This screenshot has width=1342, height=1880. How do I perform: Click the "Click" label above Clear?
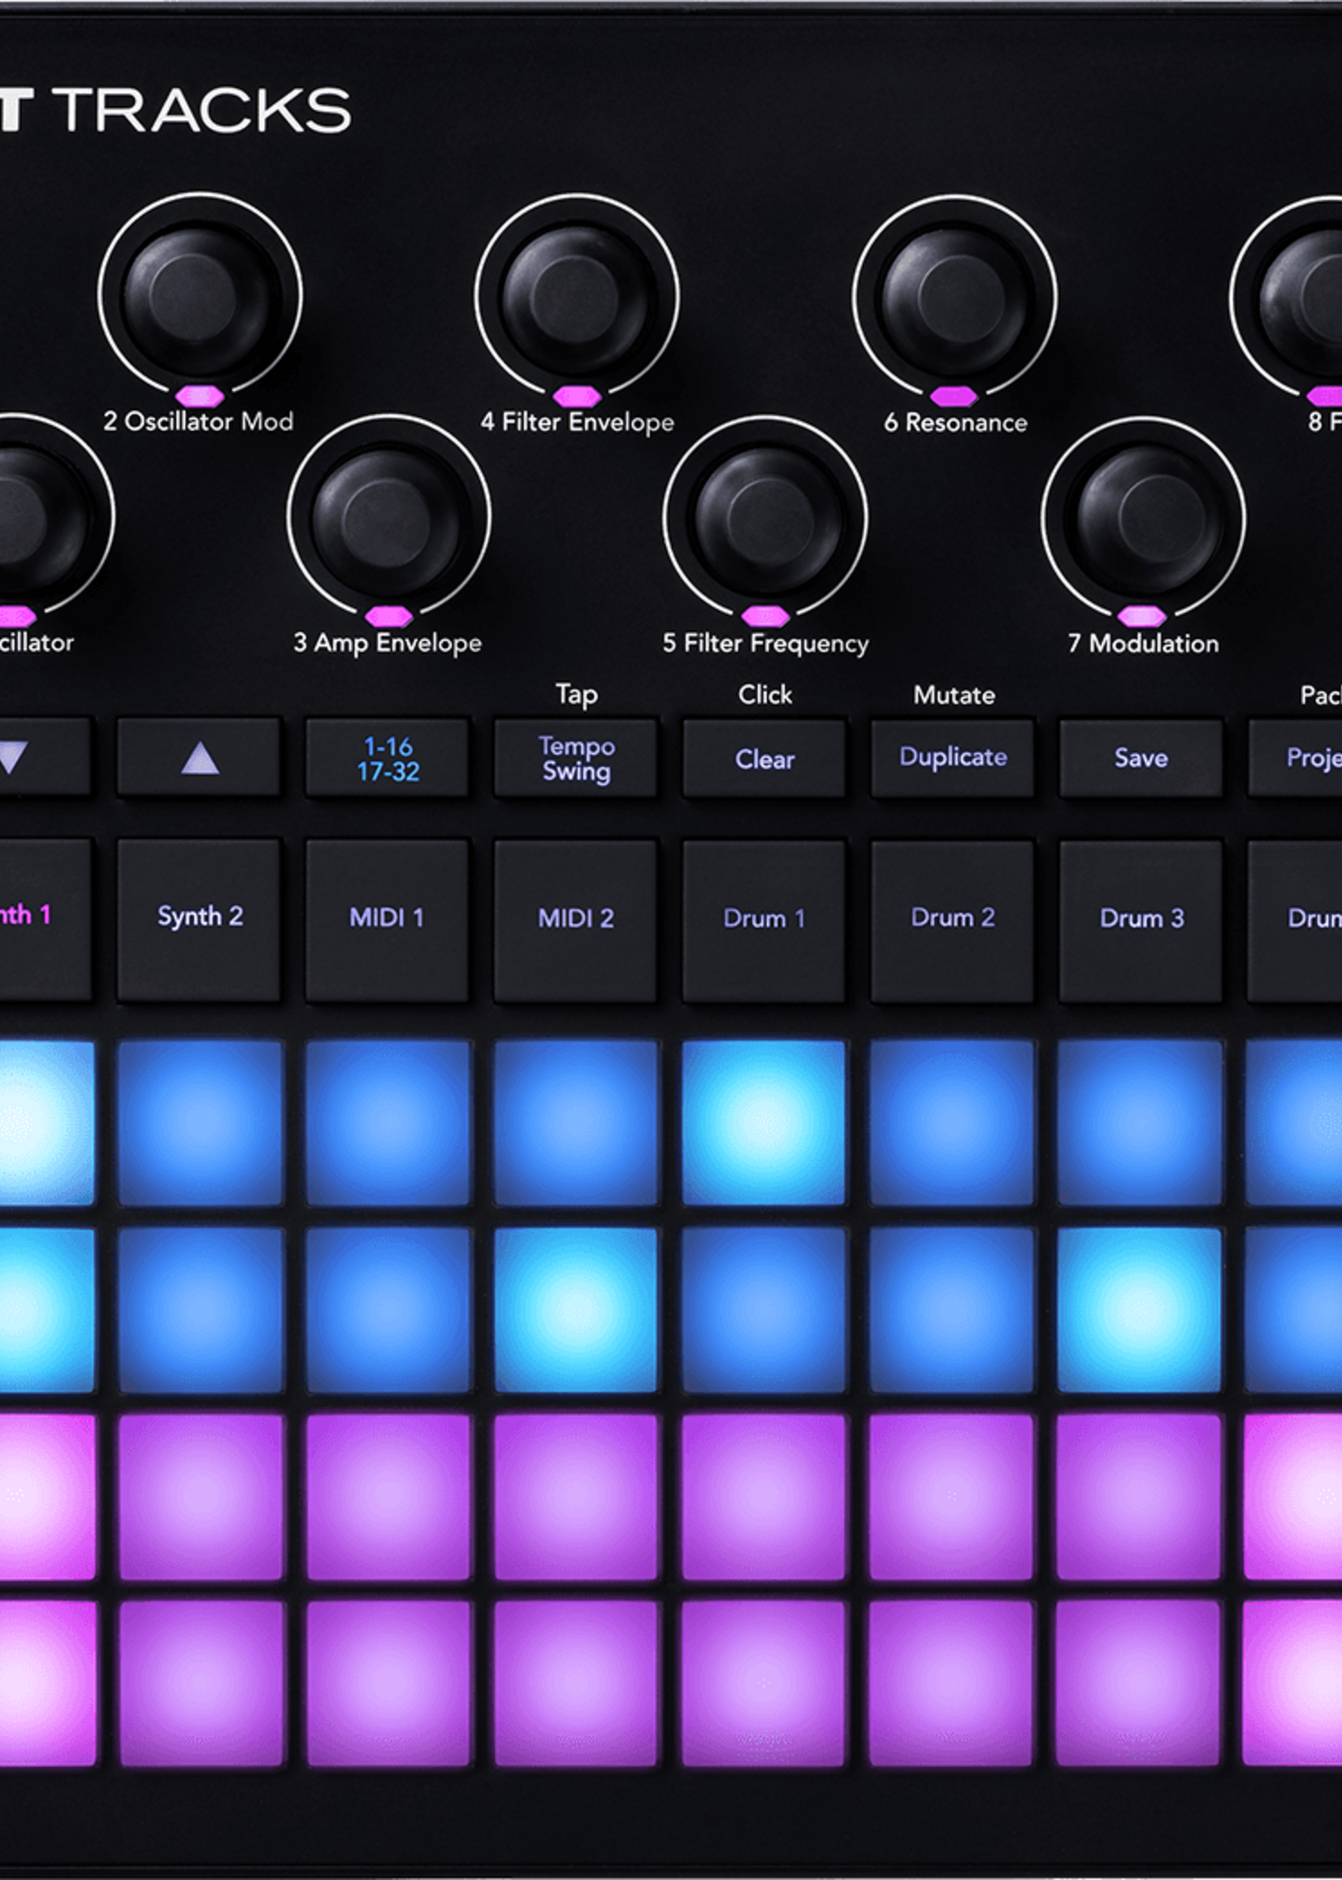click(764, 694)
